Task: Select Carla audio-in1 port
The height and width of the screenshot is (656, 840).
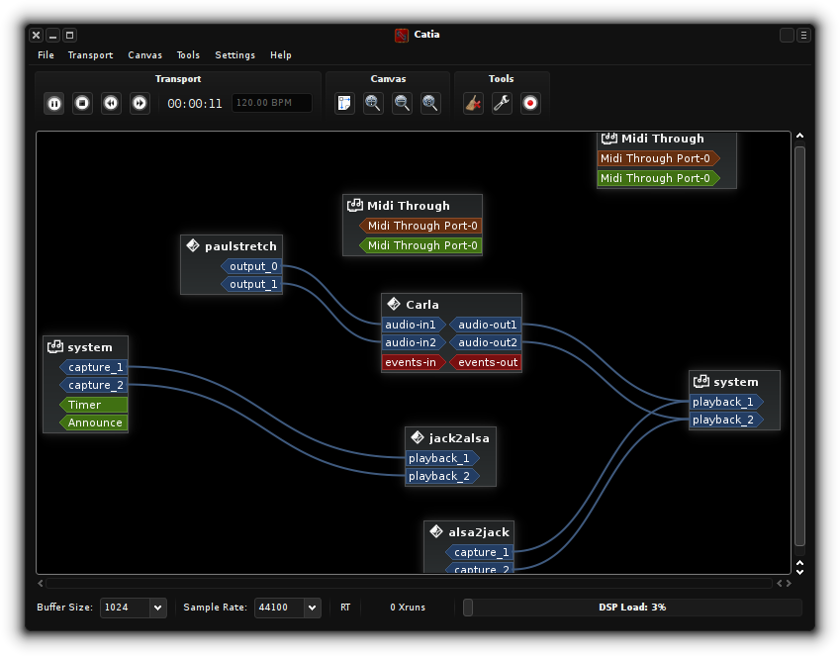Action: click(414, 325)
